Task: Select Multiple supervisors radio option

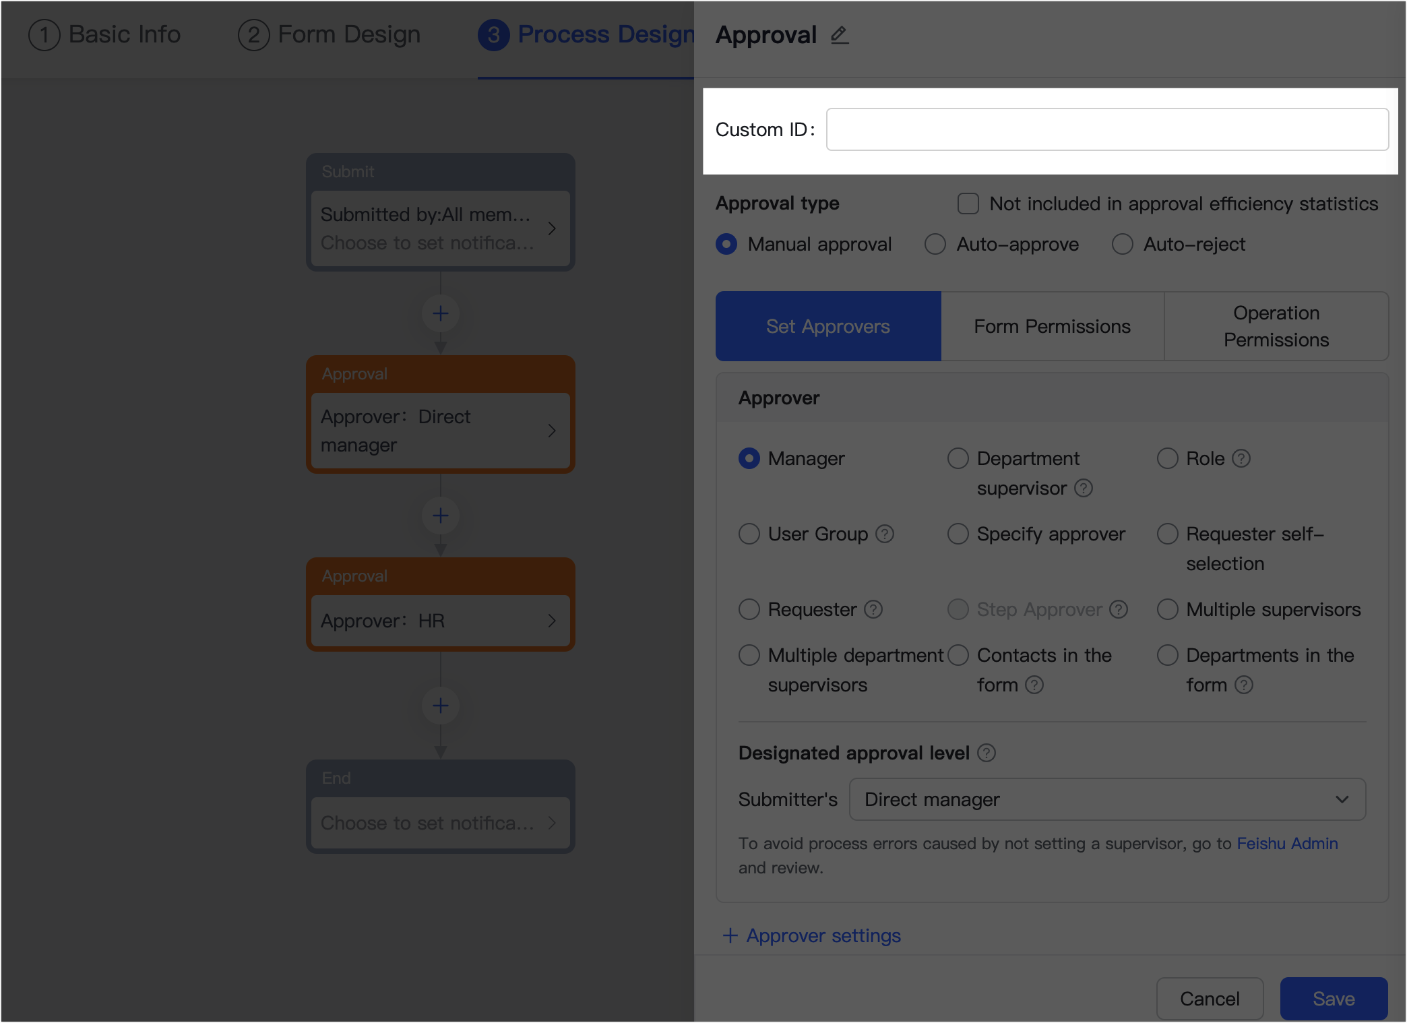Action: coord(1168,609)
